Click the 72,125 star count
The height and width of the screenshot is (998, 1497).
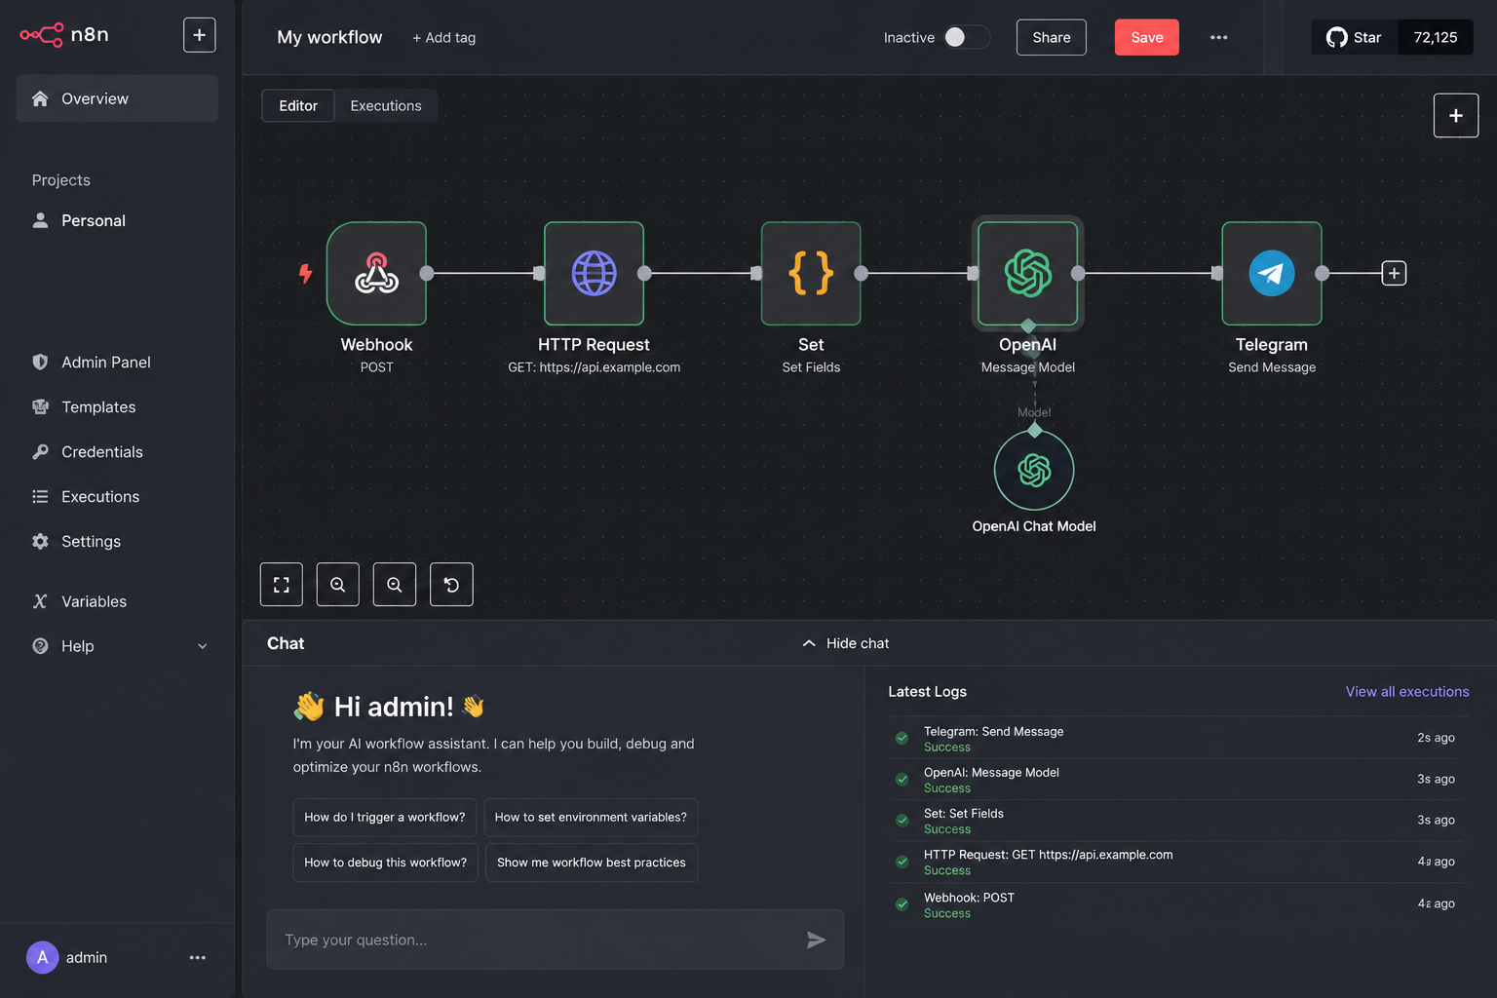(1436, 37)
